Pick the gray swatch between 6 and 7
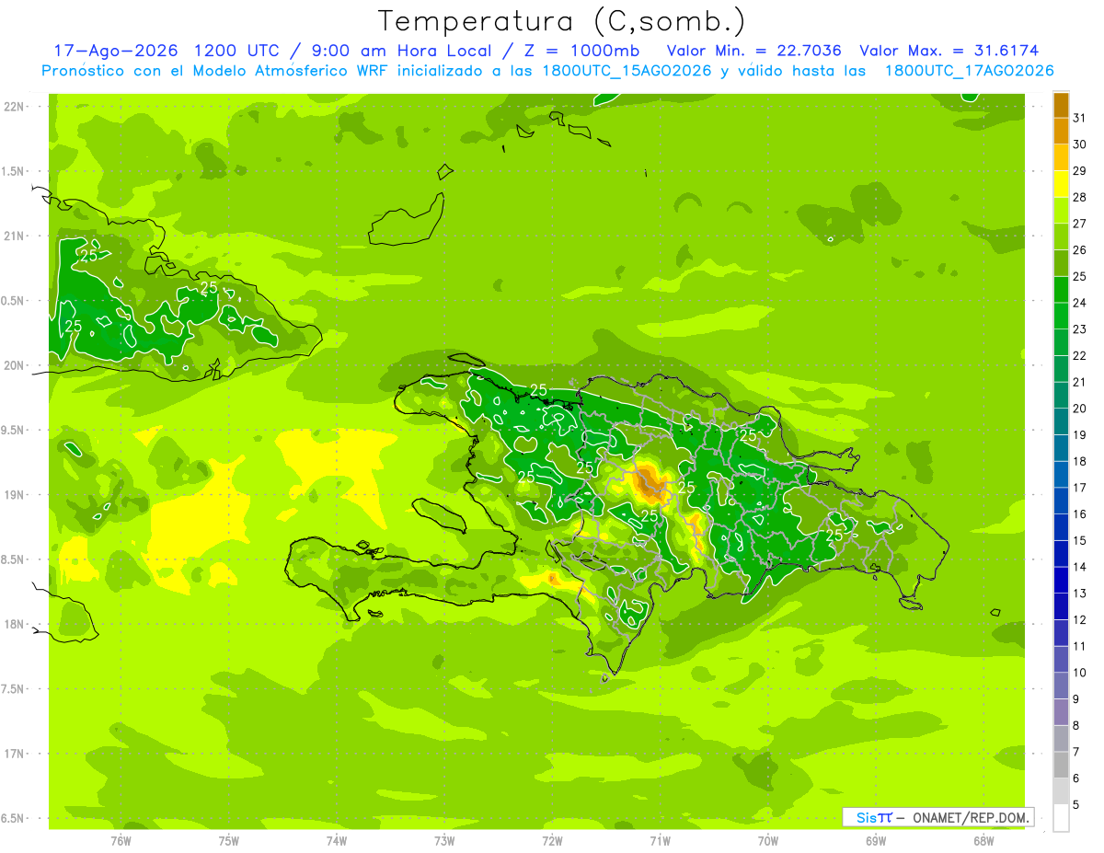 (x=1061, y=766)
